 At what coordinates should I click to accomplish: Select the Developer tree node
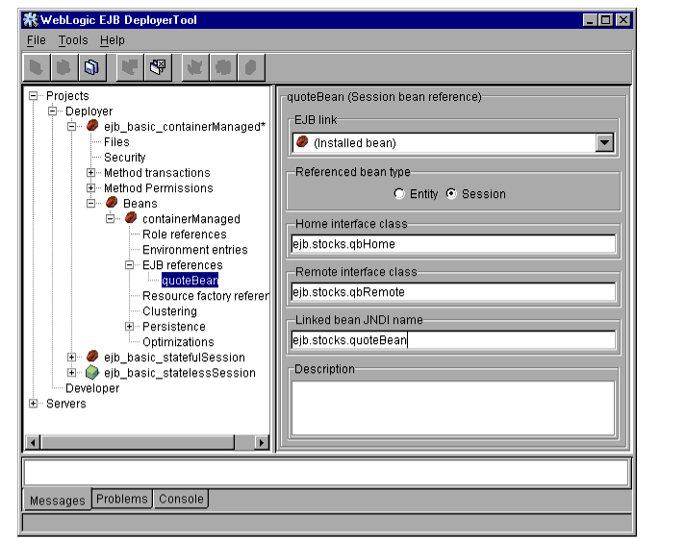coord(92,388)
